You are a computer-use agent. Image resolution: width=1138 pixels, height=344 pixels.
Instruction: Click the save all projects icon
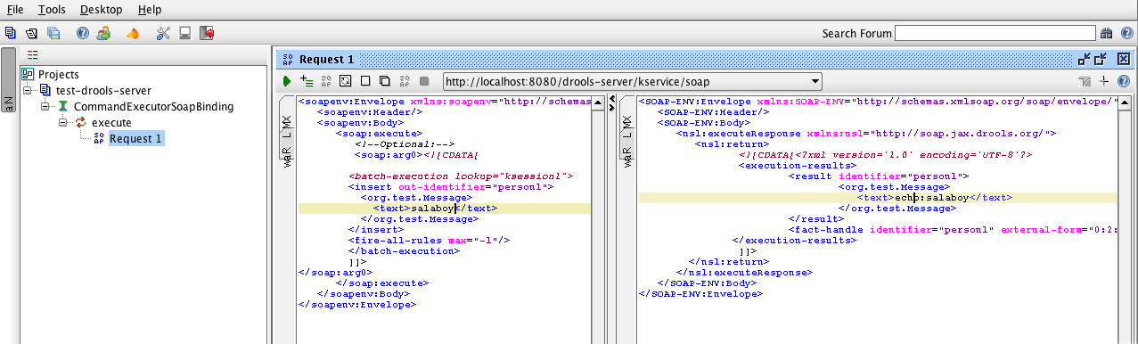(53, 33)
